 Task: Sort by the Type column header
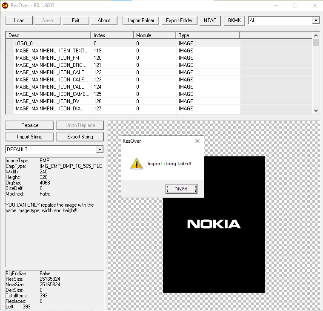tap(208, 35)
